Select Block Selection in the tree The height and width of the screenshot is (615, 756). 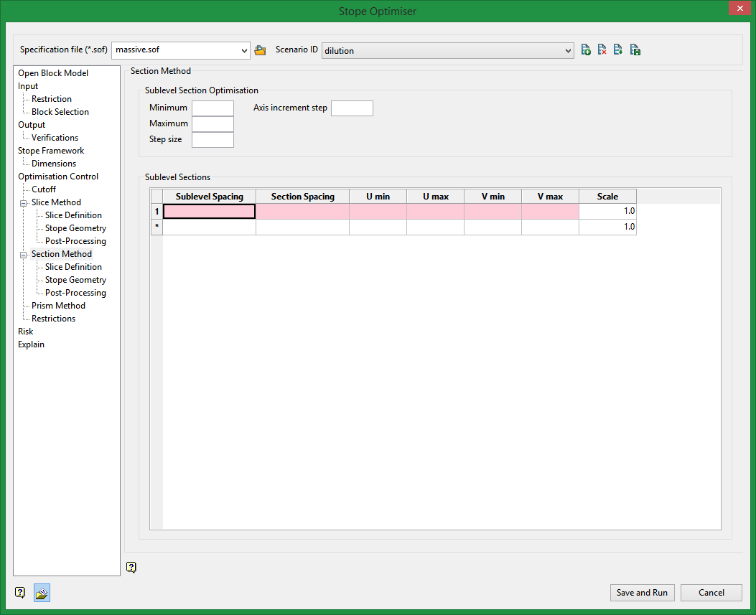coord(60,112)
